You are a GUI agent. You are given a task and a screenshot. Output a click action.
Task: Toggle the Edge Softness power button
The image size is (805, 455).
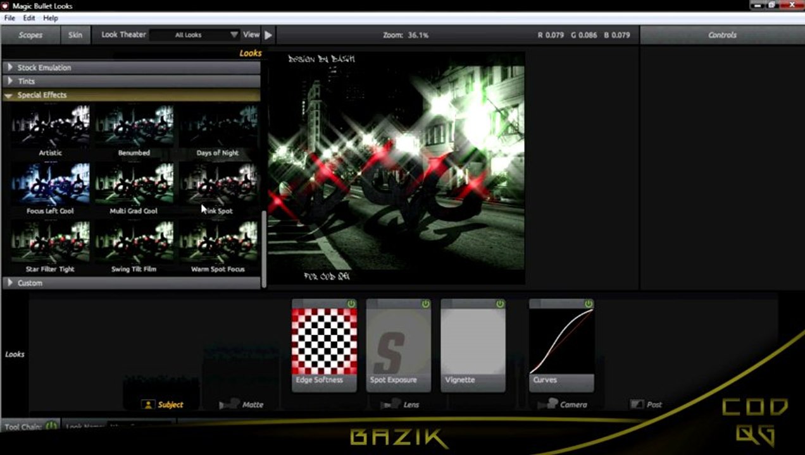(x=351, y=304)
